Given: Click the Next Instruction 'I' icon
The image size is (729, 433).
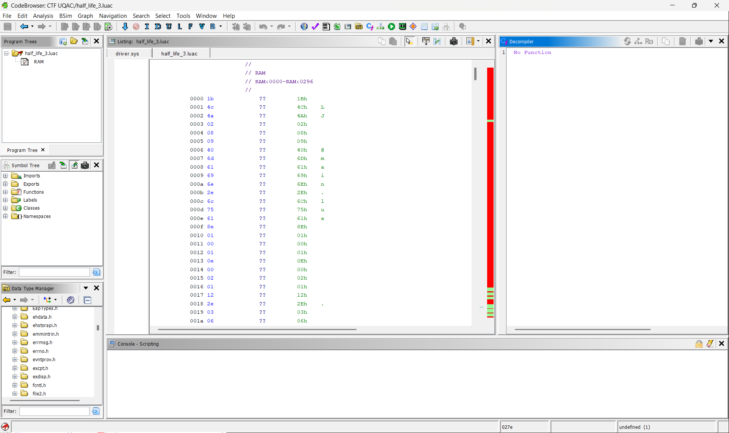Looking at the screenshot, I should [x=147, y=27].
